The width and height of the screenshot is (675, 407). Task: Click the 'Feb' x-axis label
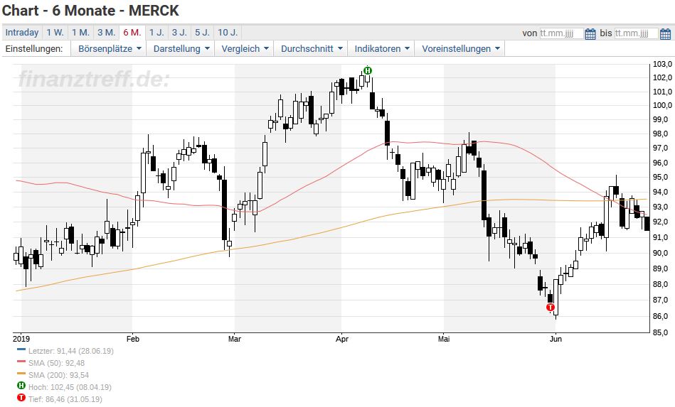[x=133, y=339]
